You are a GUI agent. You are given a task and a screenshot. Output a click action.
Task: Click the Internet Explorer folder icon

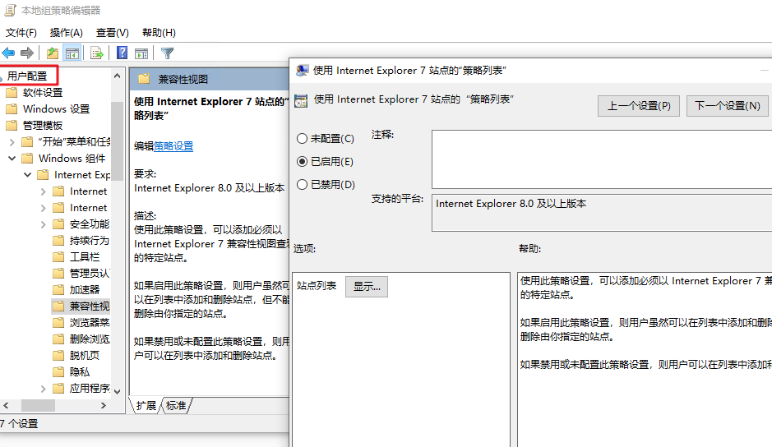tap(44, 175)
